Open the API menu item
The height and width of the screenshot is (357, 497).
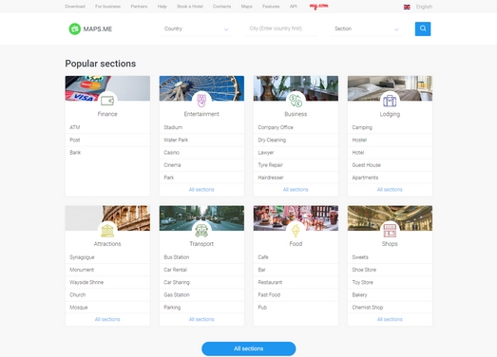[294, 7]
